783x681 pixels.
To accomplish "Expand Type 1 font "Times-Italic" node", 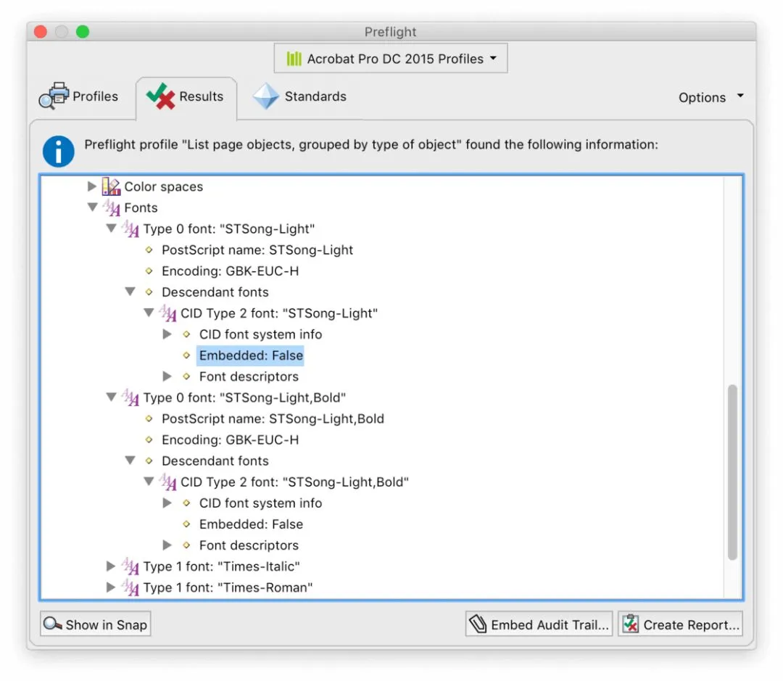I will (111, 566).
